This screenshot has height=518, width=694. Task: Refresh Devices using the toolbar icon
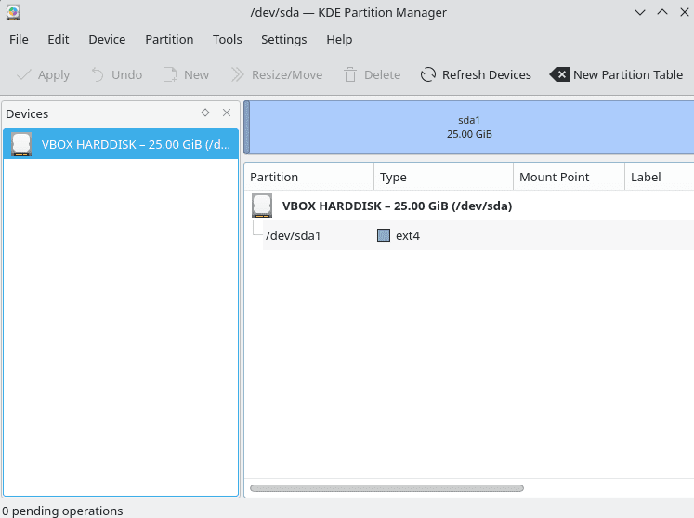click(x=428, y=74)
